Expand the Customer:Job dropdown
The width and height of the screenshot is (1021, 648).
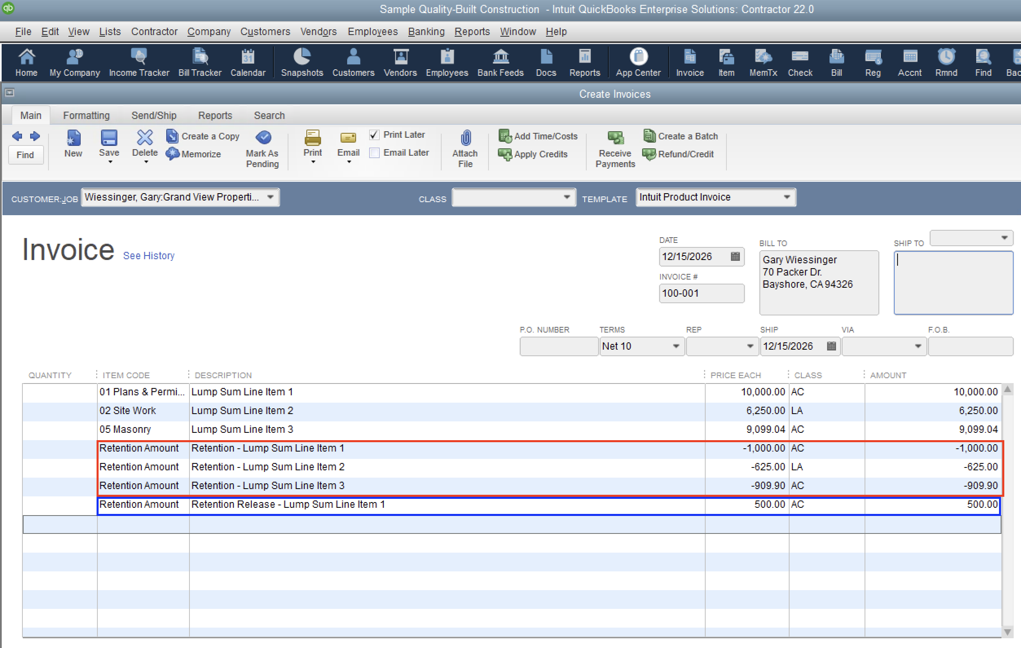pos(270,197)
